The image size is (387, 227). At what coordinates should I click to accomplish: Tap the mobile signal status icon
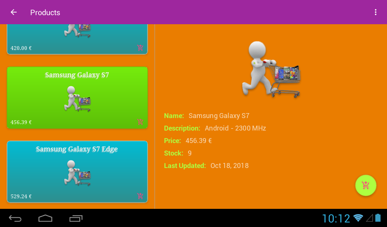(x=370, y=218)
